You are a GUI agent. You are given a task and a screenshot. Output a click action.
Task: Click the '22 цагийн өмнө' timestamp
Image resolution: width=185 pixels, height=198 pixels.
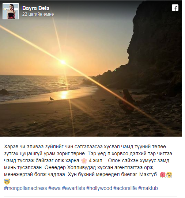click(38, 14)
